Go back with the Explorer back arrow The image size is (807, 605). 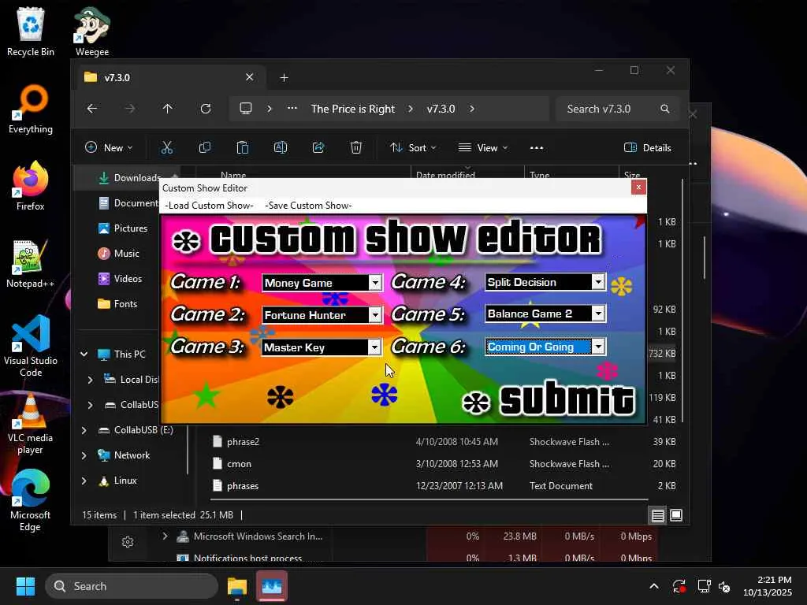tap(92, 109)
